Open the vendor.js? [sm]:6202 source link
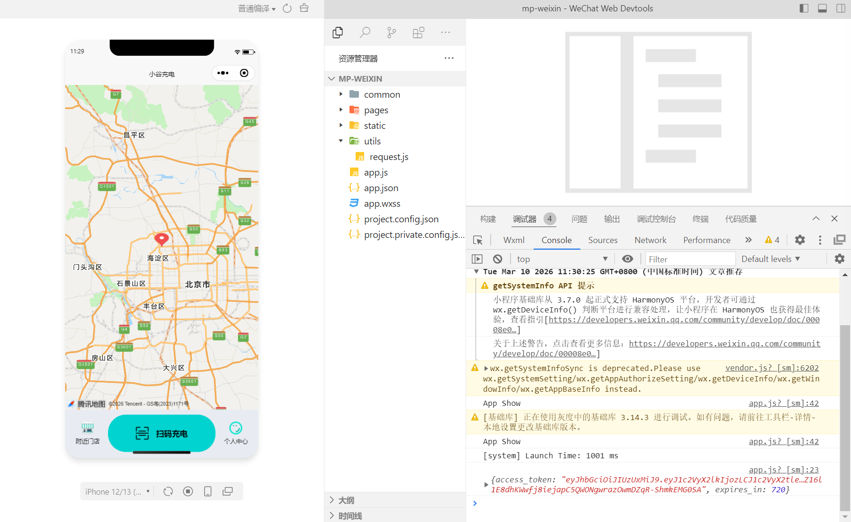Screen dimensions: 851x522 coord(772,368)
